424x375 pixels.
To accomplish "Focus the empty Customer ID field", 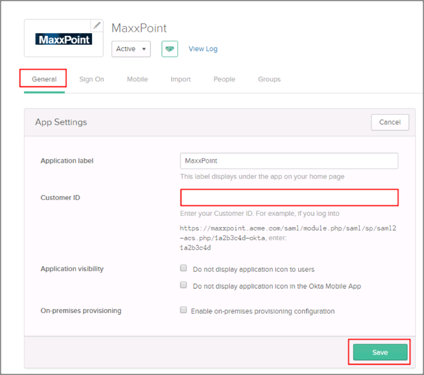I will tap(289, 198).
